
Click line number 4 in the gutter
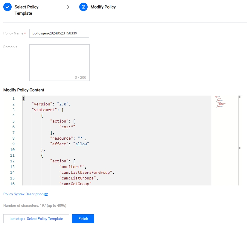pyautogui.click(x=13, y=116)
